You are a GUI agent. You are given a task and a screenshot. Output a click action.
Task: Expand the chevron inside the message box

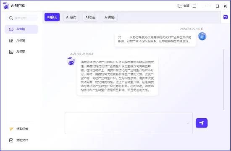pyautogui.click(x=188, y=123)
